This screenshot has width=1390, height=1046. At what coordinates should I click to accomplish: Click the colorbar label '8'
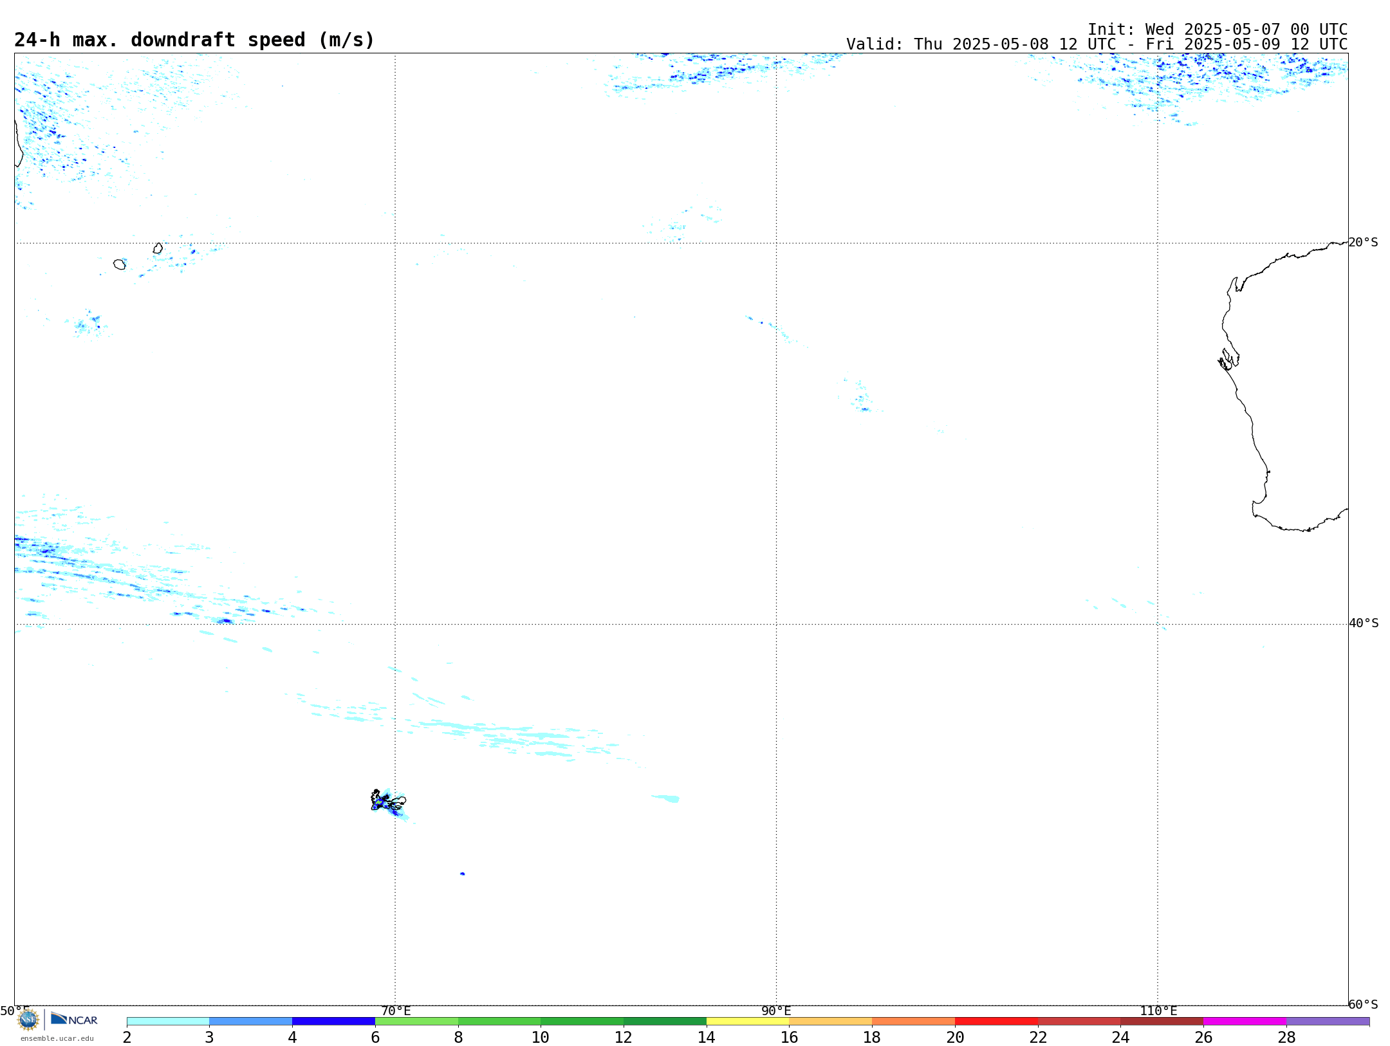tap(458, 1038)
